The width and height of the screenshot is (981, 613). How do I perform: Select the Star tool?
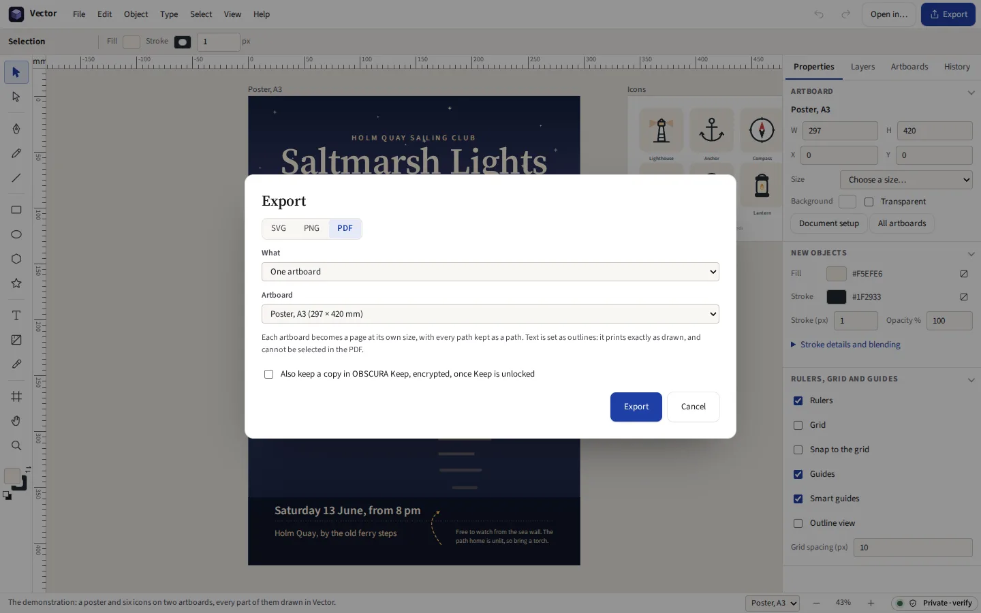[16, 283]
